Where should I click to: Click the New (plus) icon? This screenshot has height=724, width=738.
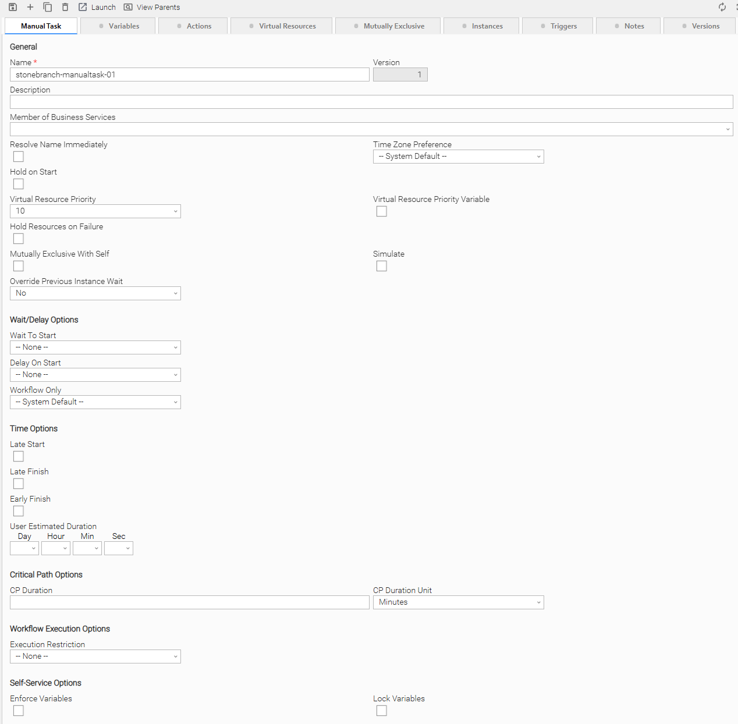tap(30, 7)
